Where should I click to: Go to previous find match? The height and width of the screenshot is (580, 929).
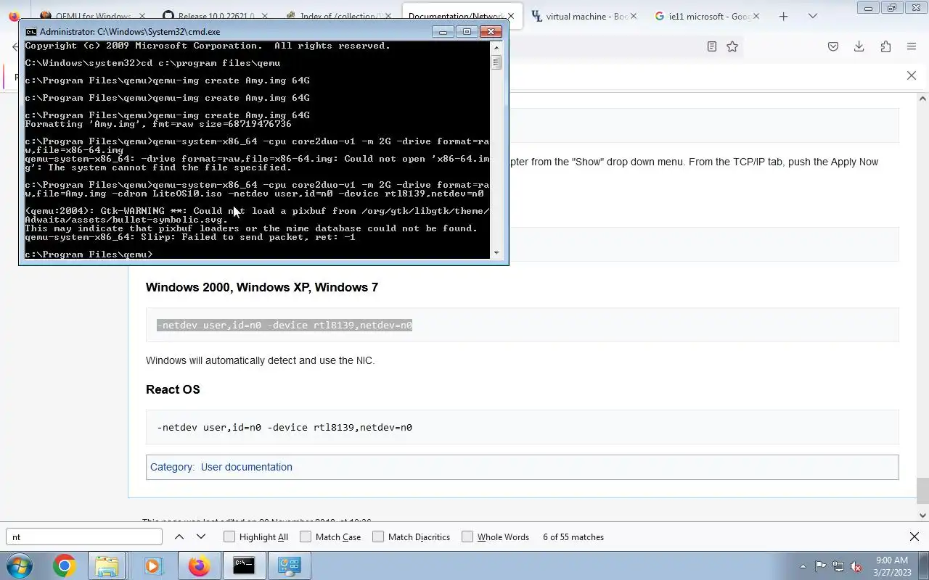click(x=179, y=536)
